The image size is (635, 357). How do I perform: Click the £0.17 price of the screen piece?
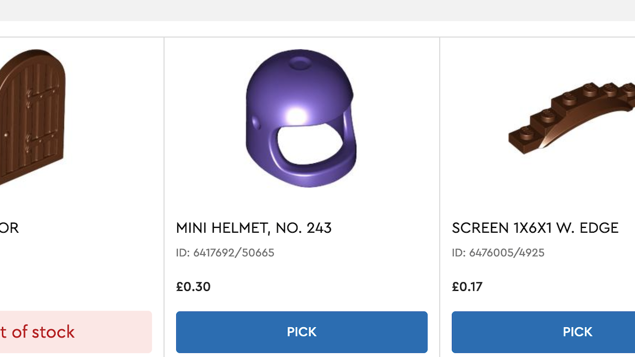point(467,286)
